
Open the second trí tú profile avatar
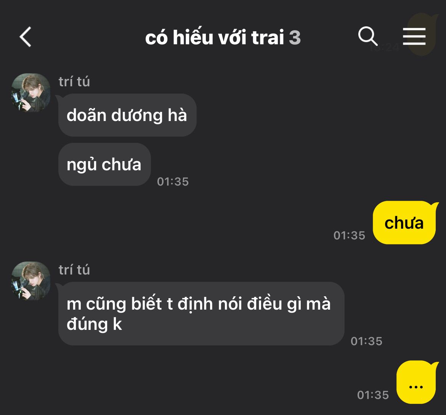click(31, 281)
